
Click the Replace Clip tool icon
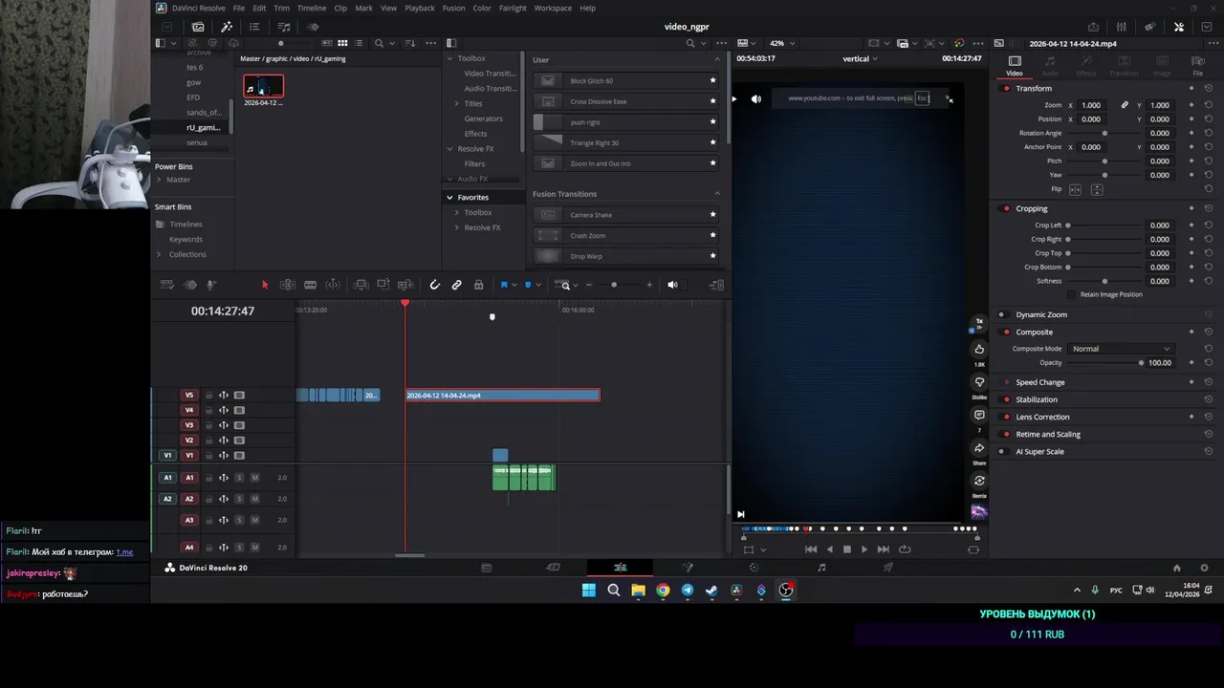[405, 285]
